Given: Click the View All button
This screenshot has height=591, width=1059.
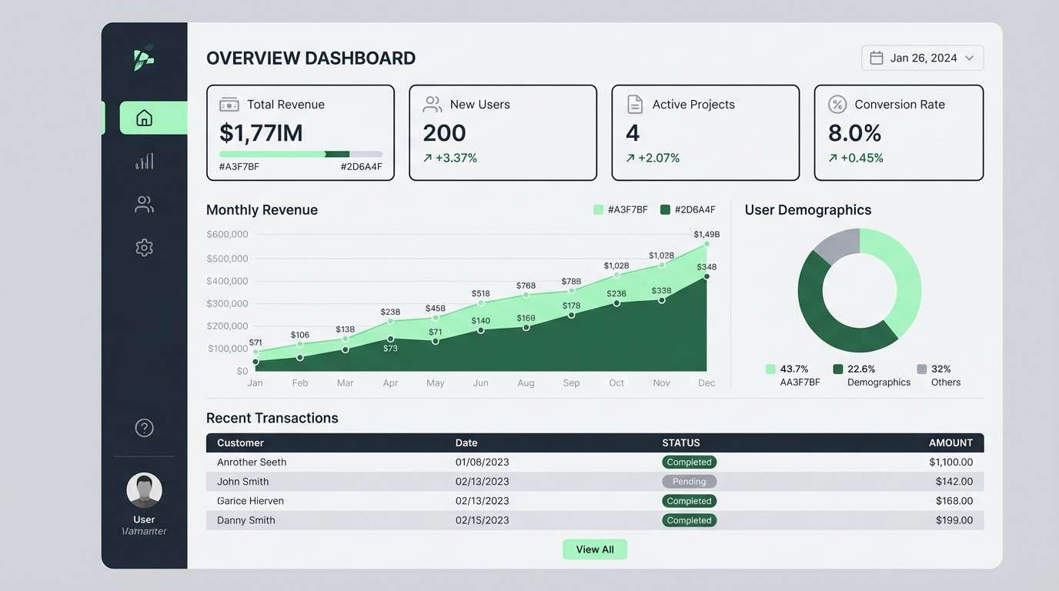Looking at the screenshot, I should (x=594, y=549).
